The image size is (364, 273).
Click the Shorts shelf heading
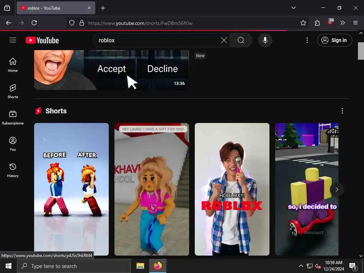[x=56, y=111]
